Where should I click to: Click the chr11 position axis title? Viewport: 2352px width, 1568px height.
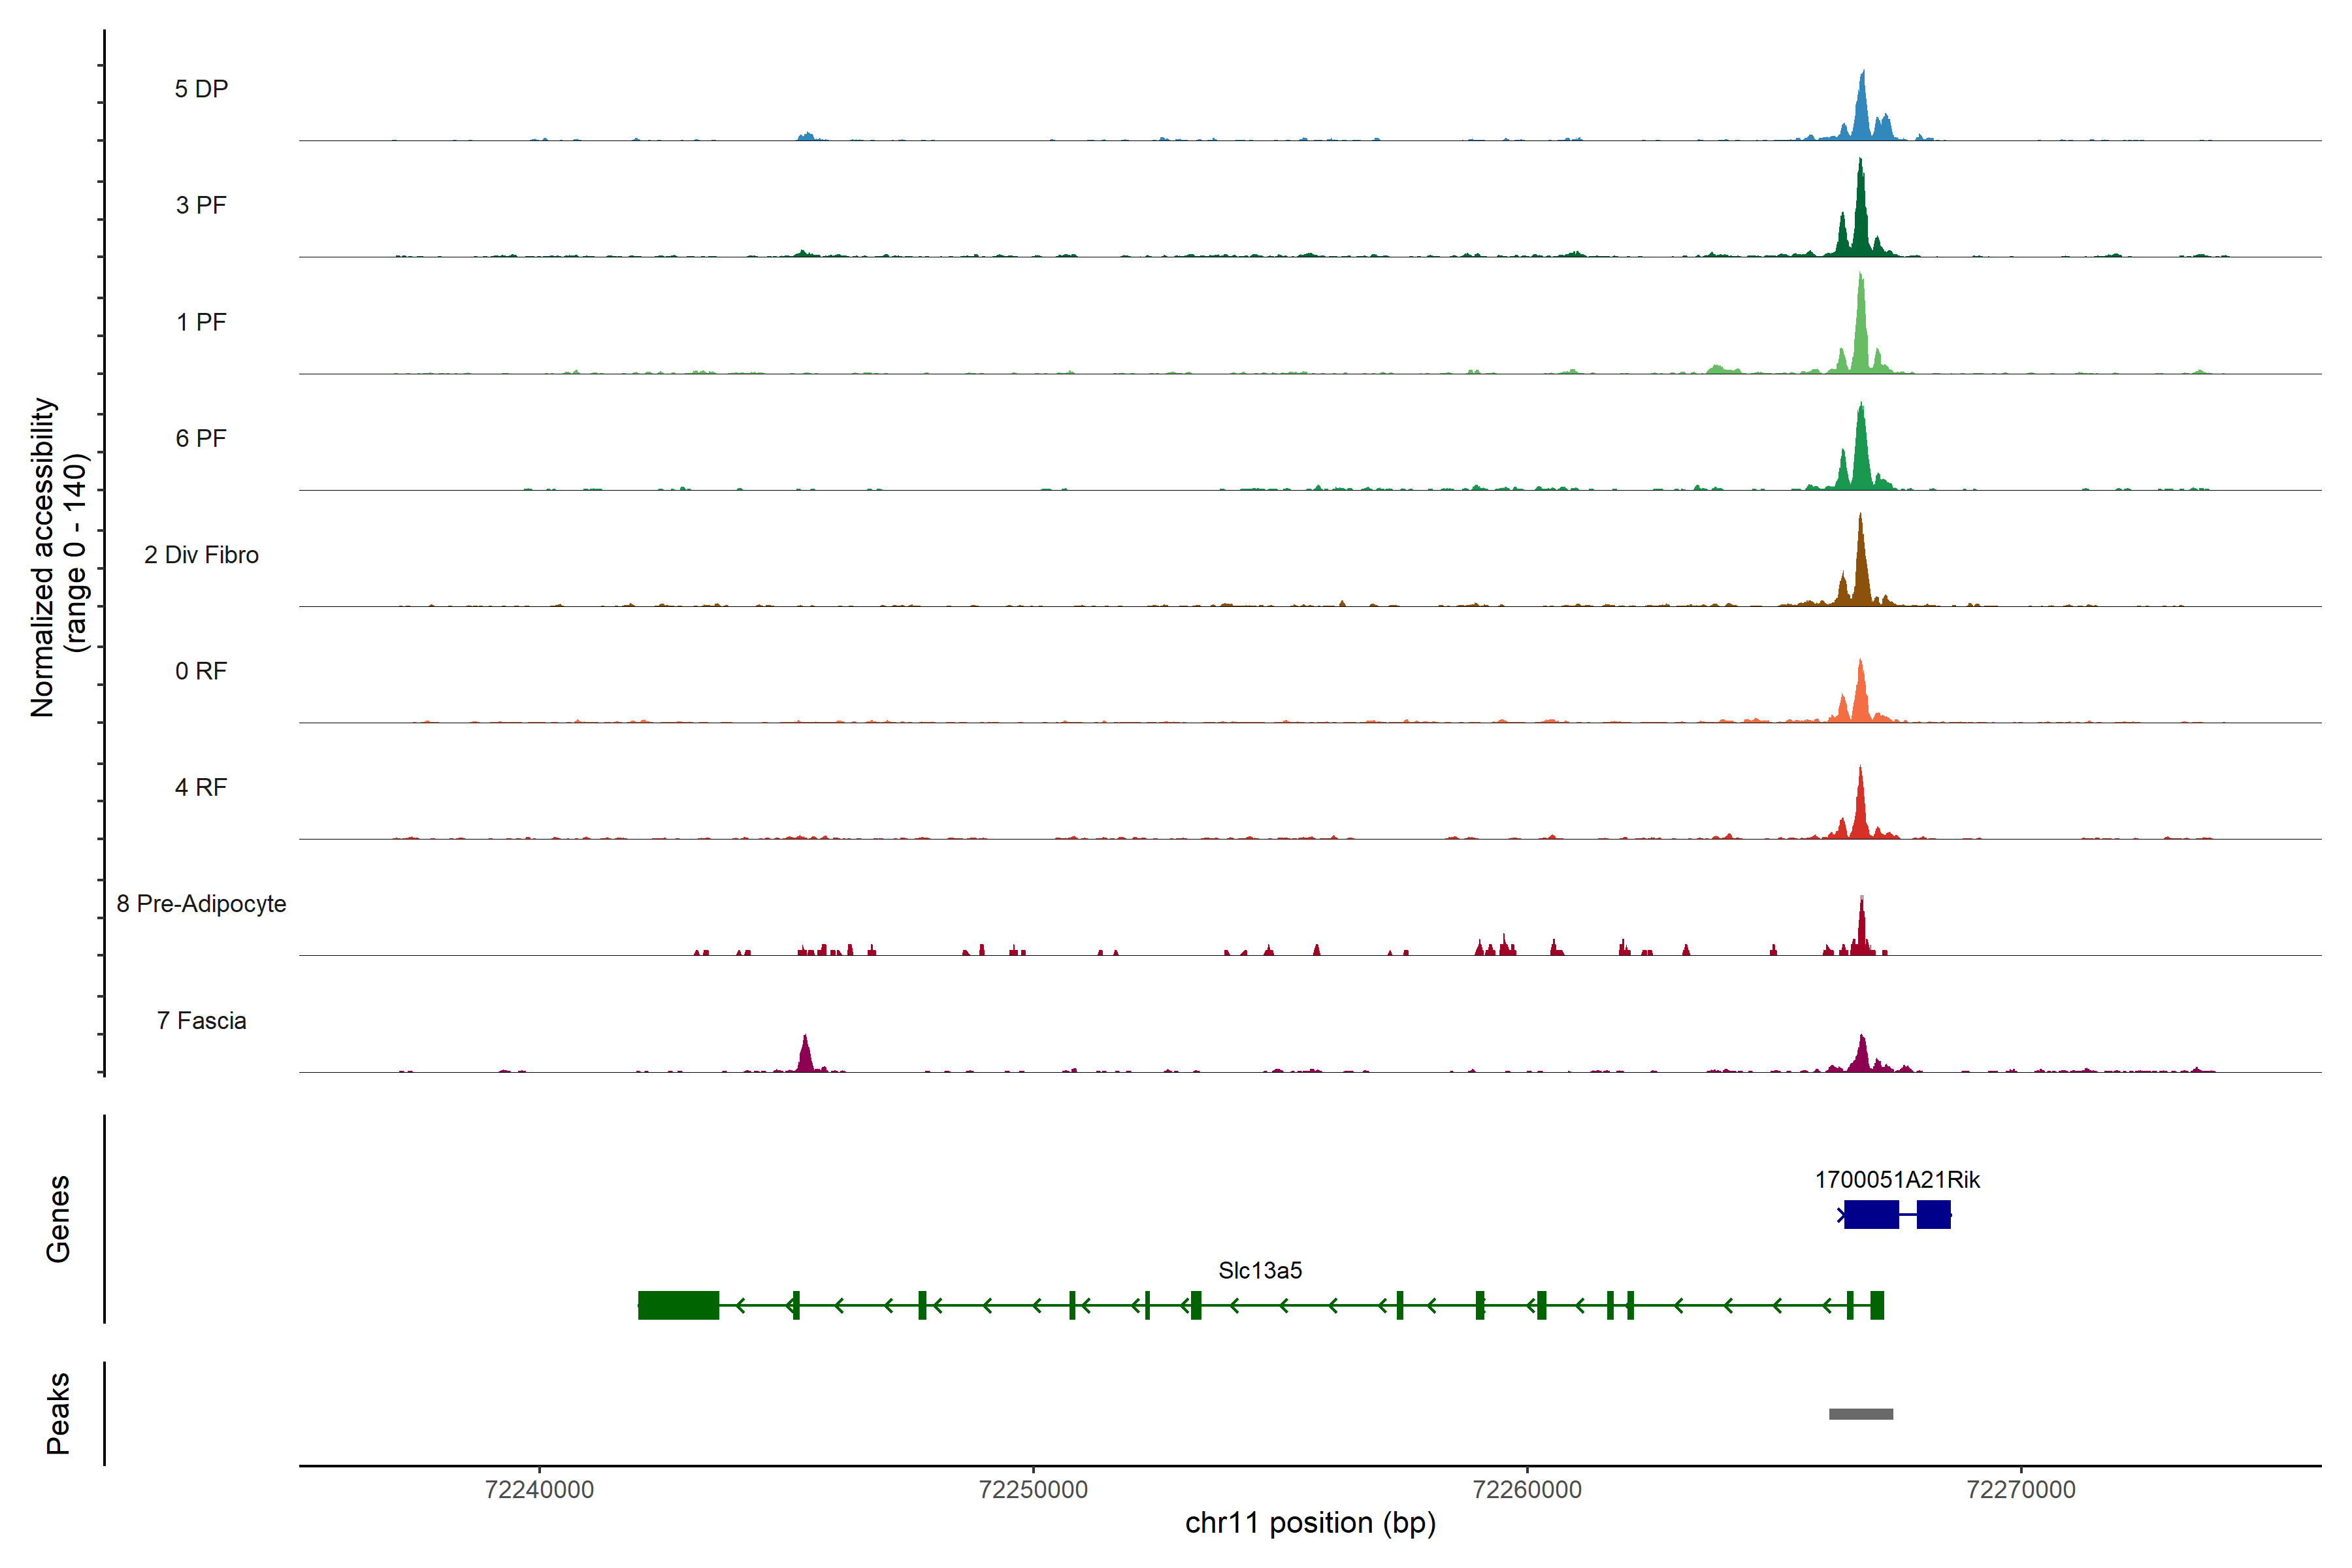1310,1523
